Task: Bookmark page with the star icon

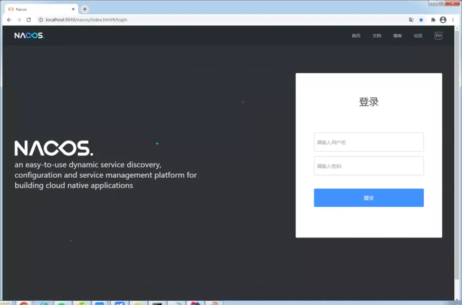Action: point(421,20)
